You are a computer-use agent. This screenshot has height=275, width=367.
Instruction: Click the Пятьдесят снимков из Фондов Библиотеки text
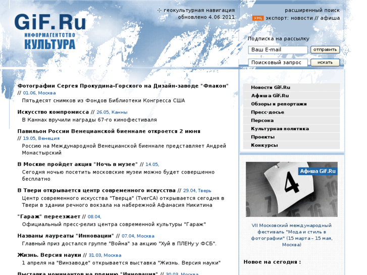pyautogui.click(x=103, y=100)
